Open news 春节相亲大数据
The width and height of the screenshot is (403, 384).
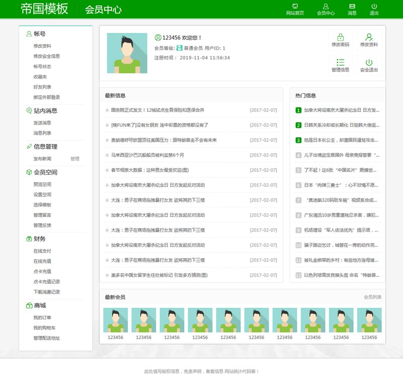150,170
